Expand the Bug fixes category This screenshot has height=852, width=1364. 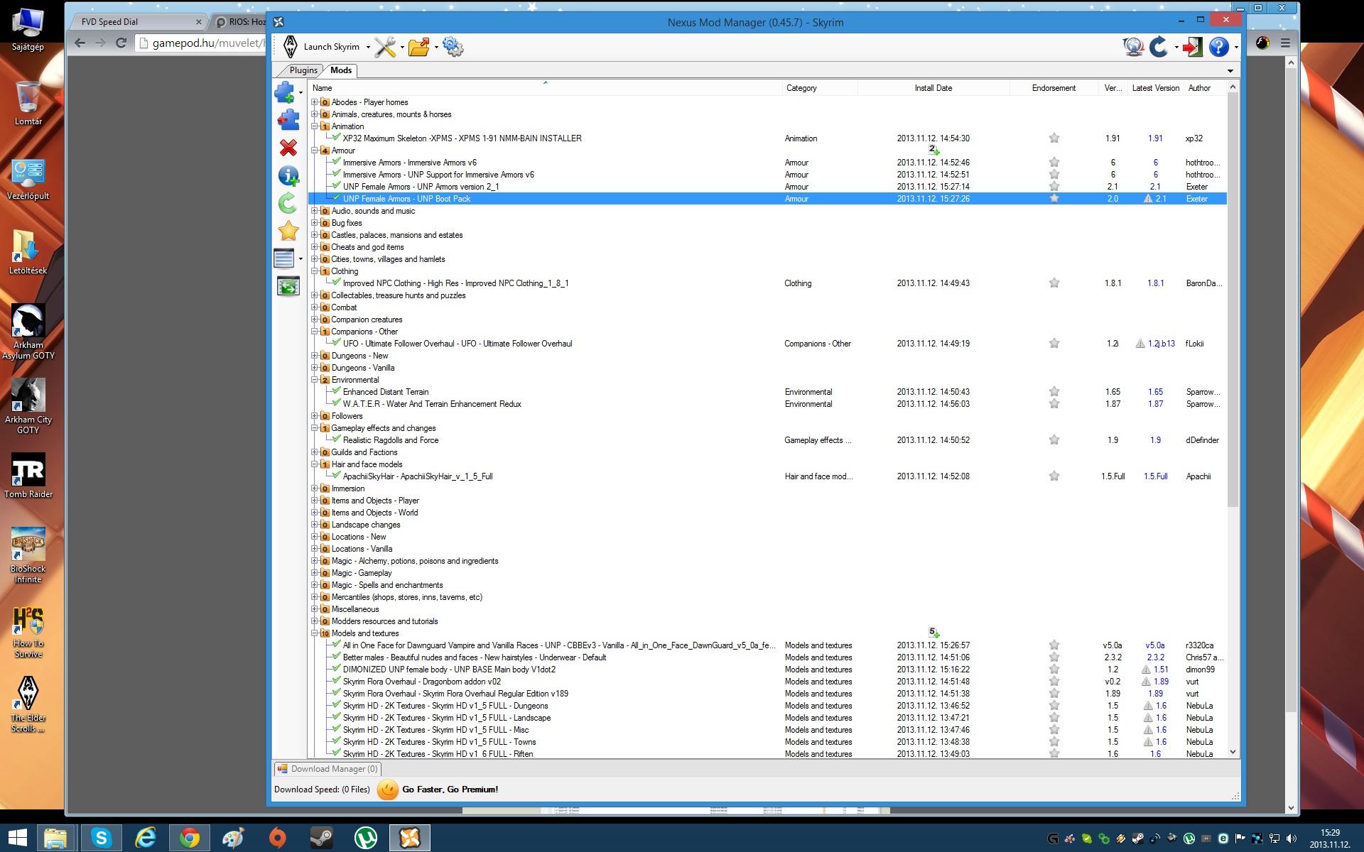(x=314, y=223)
